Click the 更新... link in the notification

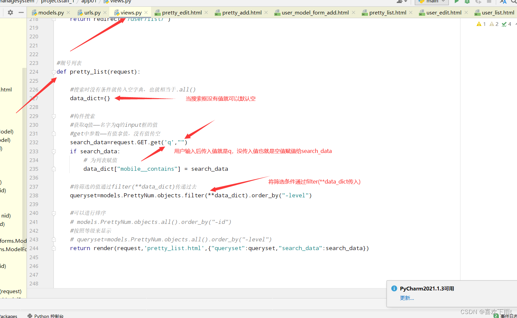point(407,298)
